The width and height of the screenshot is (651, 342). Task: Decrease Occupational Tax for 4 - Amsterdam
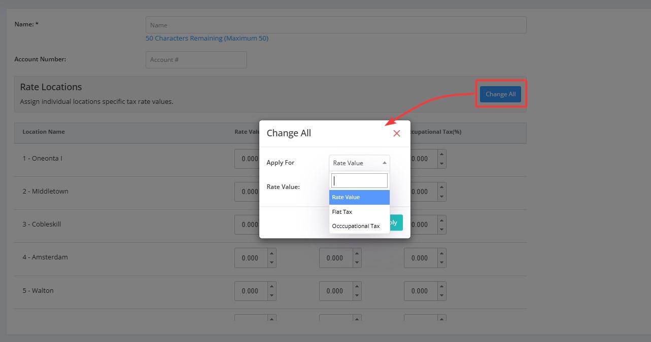tap(441, 262)
